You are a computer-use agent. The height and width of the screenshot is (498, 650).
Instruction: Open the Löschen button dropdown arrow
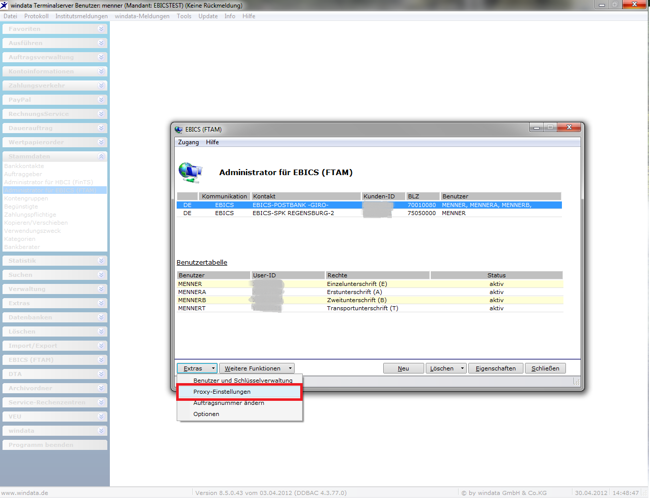click(462, 368)
